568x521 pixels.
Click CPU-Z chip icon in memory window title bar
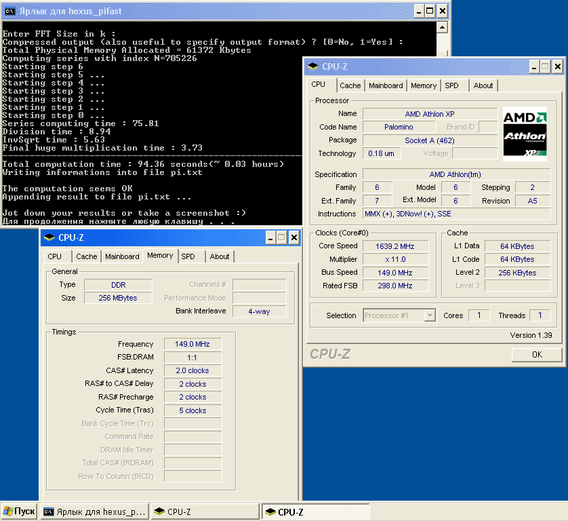[49, 238]
